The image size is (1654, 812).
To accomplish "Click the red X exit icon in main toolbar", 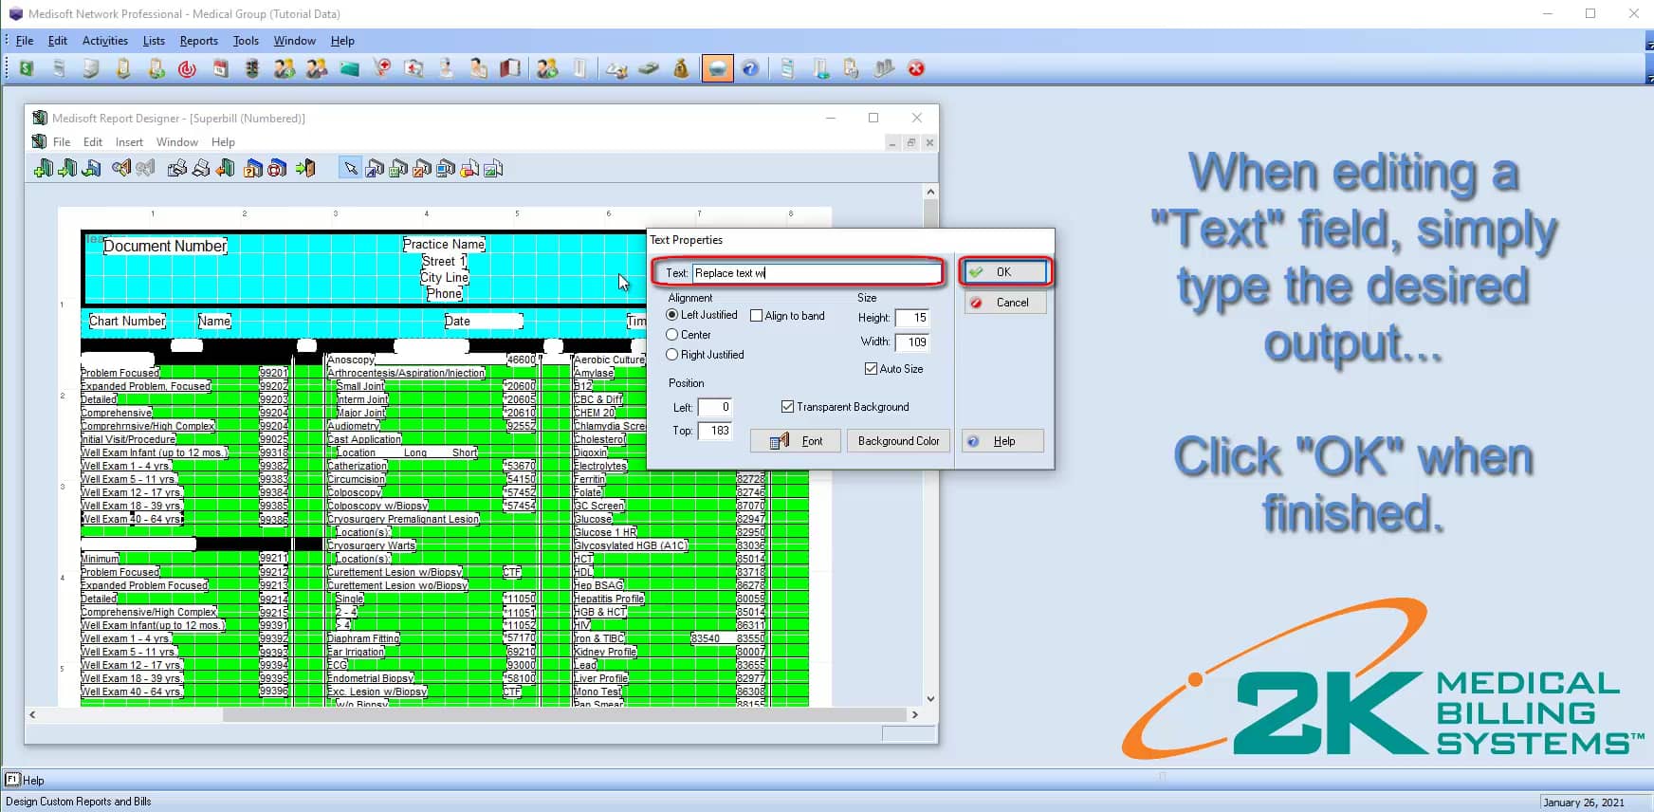I will 916,68.
